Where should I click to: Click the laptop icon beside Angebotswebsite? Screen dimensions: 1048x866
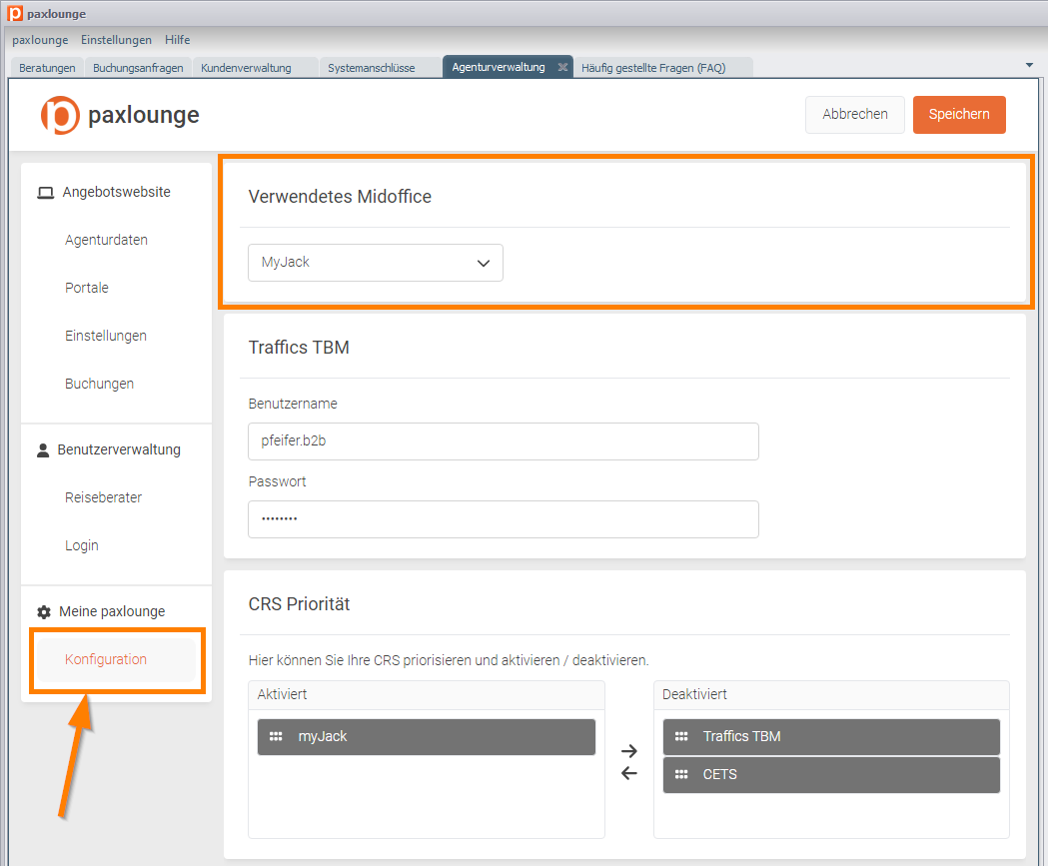tap(45, 193)
